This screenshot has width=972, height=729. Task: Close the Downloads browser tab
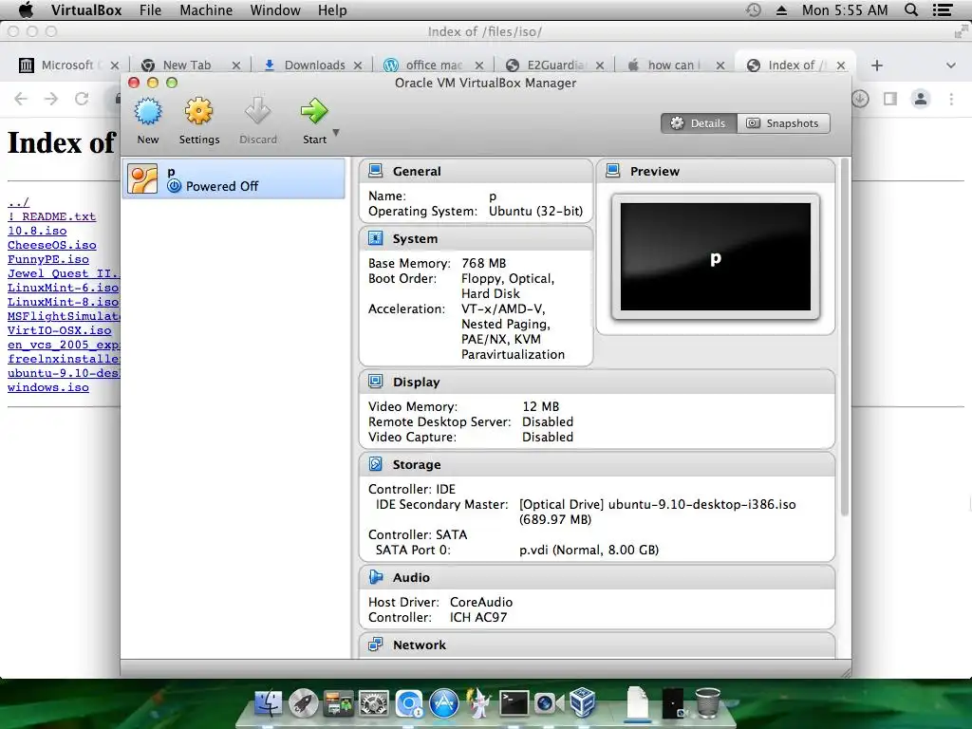click(x=358, y=65)
